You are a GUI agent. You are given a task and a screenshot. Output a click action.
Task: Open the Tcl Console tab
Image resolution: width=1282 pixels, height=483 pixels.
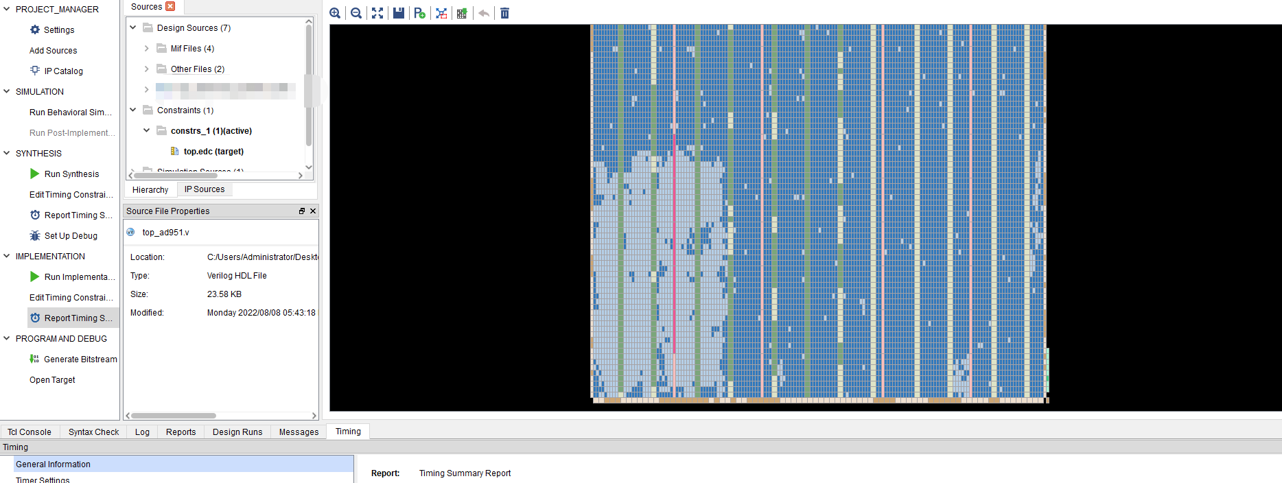(30, 432)
